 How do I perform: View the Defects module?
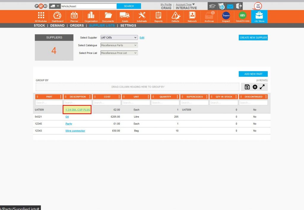pos(175,16)
